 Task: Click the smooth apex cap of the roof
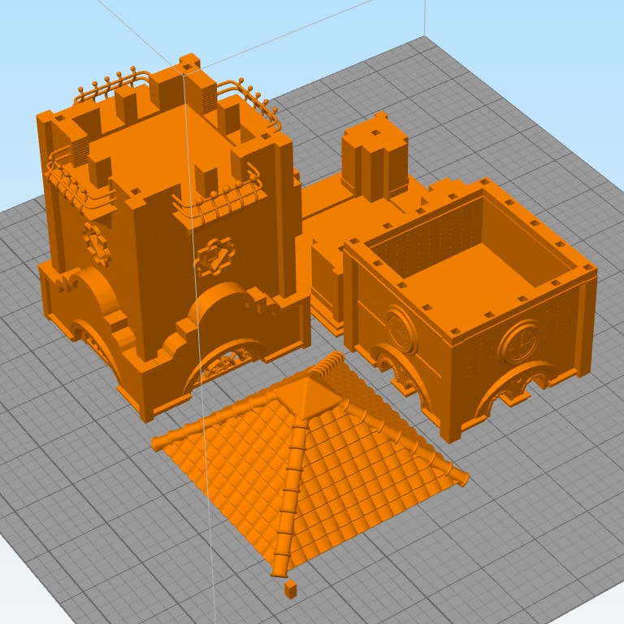307,394
